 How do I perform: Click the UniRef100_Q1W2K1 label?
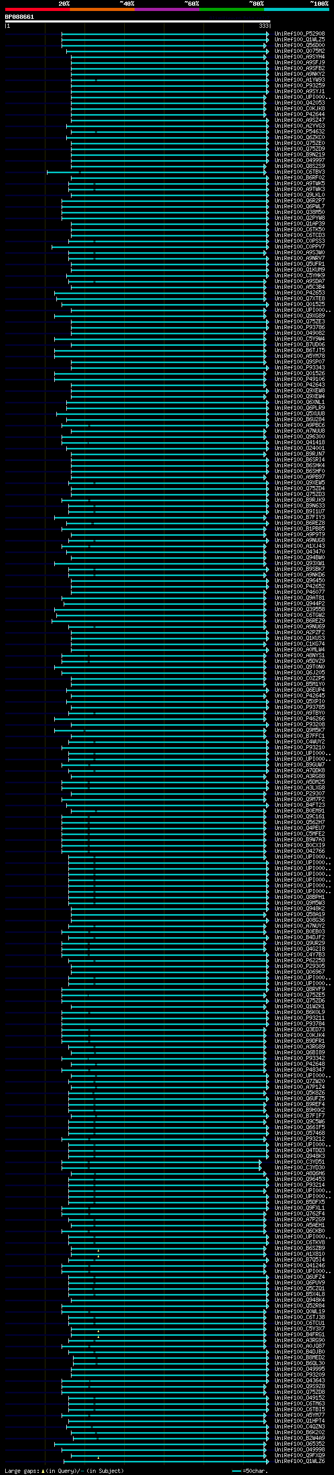(300, 1007)
